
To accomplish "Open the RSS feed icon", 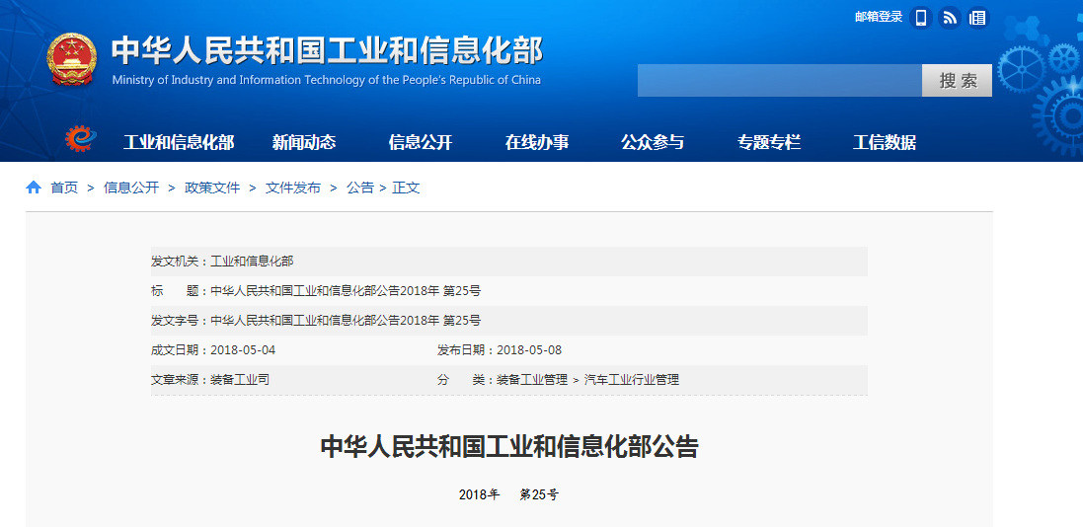I will [x=950, y=18].
